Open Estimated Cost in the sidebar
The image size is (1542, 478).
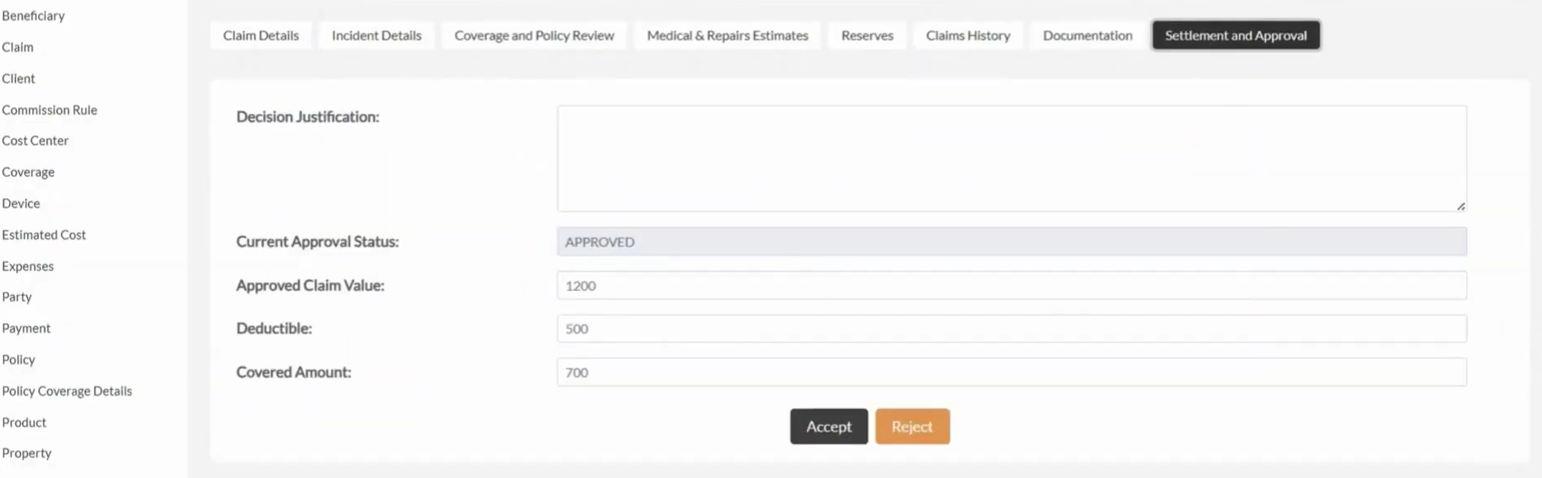pos(44,234)
